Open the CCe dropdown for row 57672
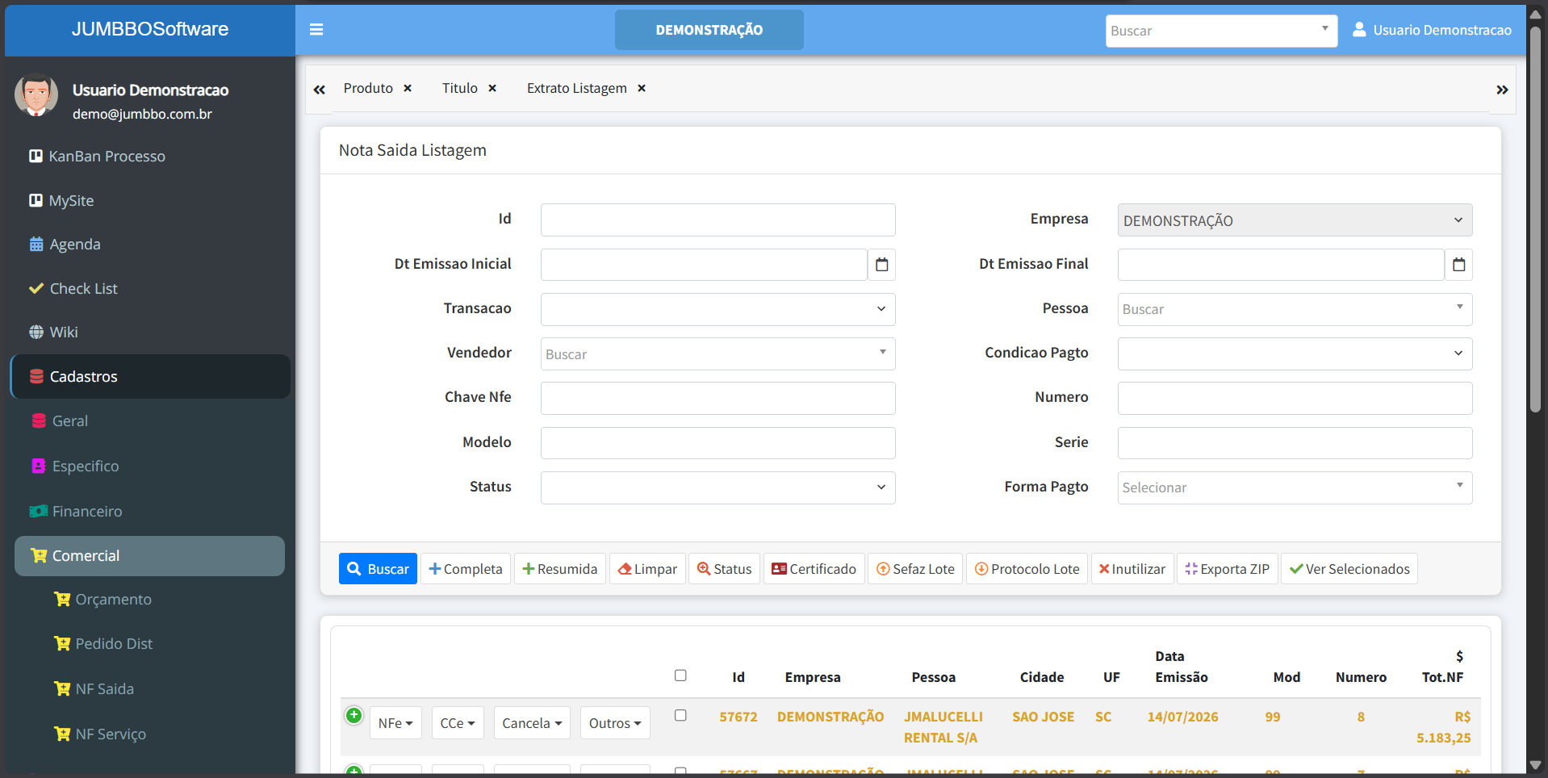 (458, 723)
